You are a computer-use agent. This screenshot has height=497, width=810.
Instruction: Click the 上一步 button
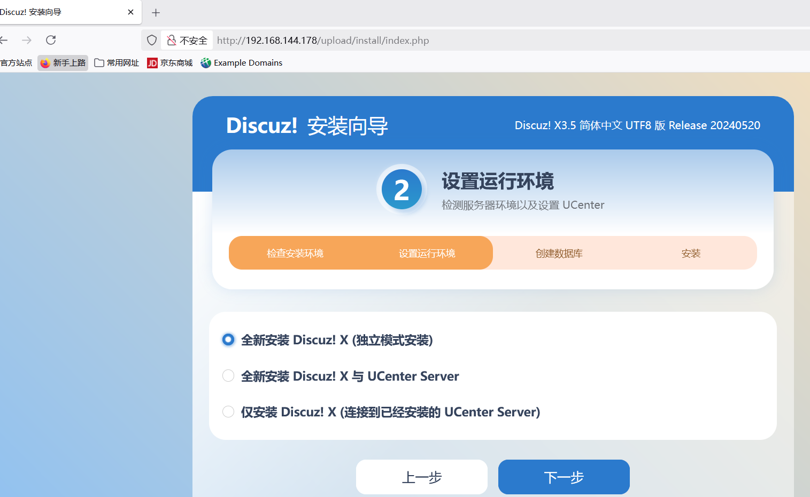click(x=422, y=477)
